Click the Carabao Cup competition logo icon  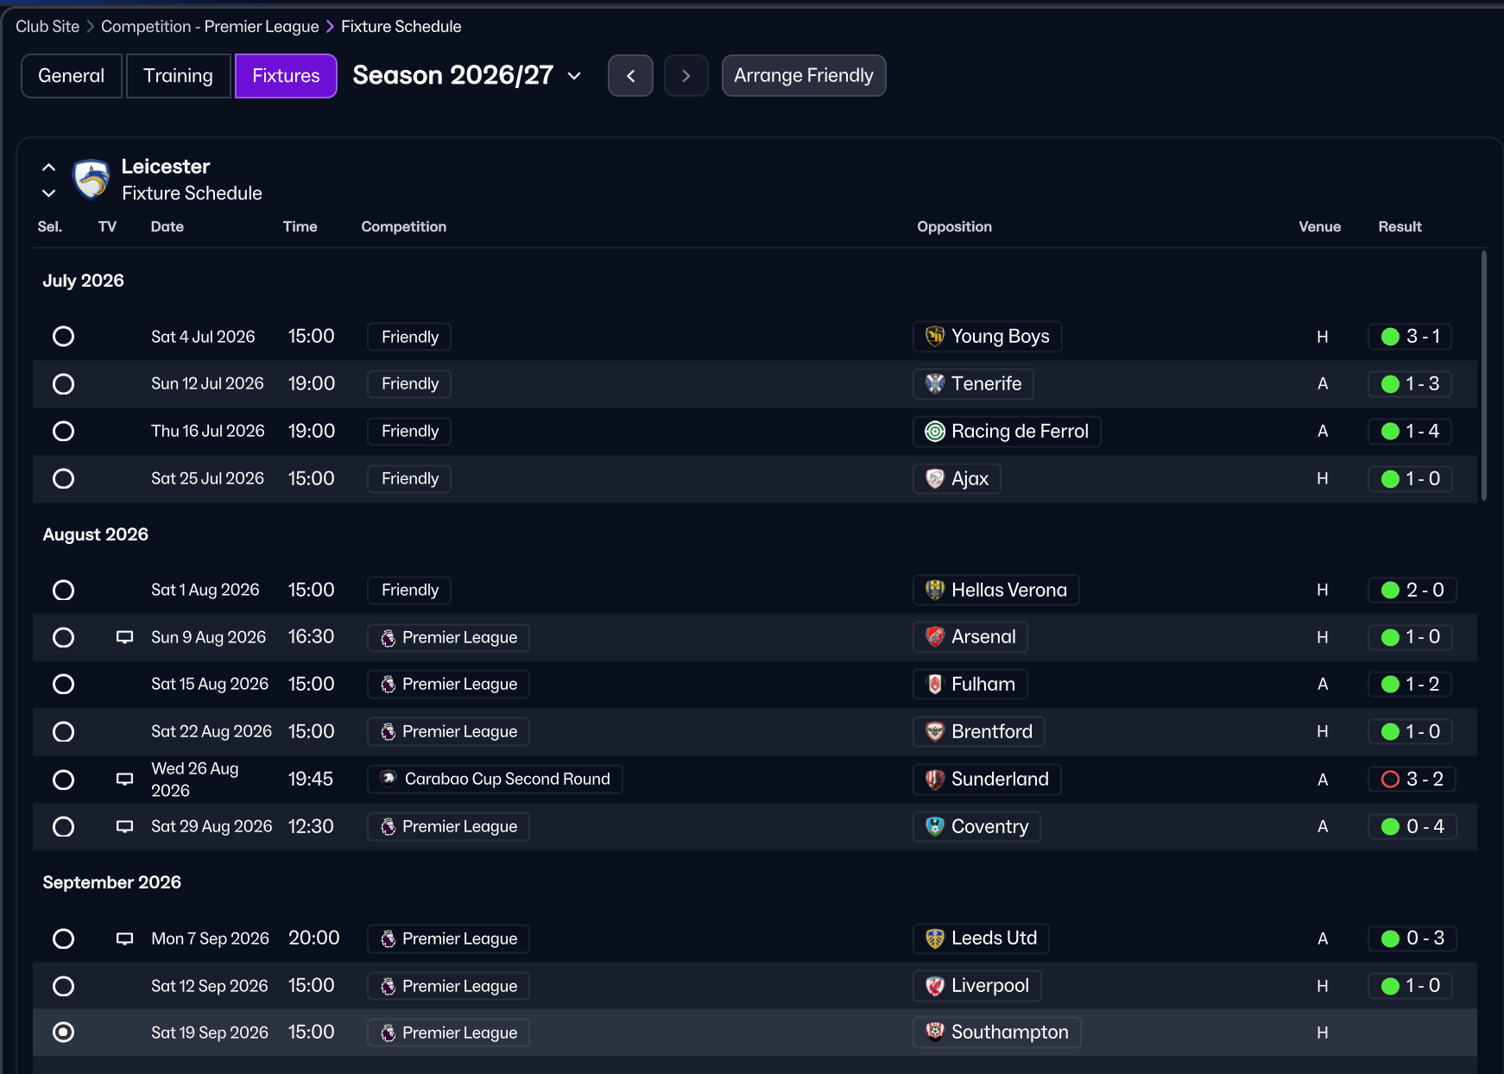(389, 779)
